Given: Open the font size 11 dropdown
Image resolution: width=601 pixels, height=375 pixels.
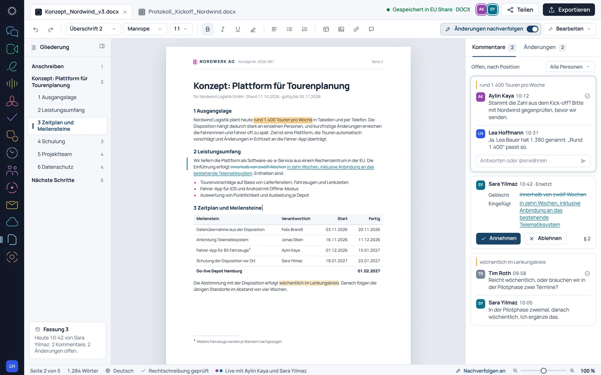Looking at the screenshot, I should (x=181, y=29).
